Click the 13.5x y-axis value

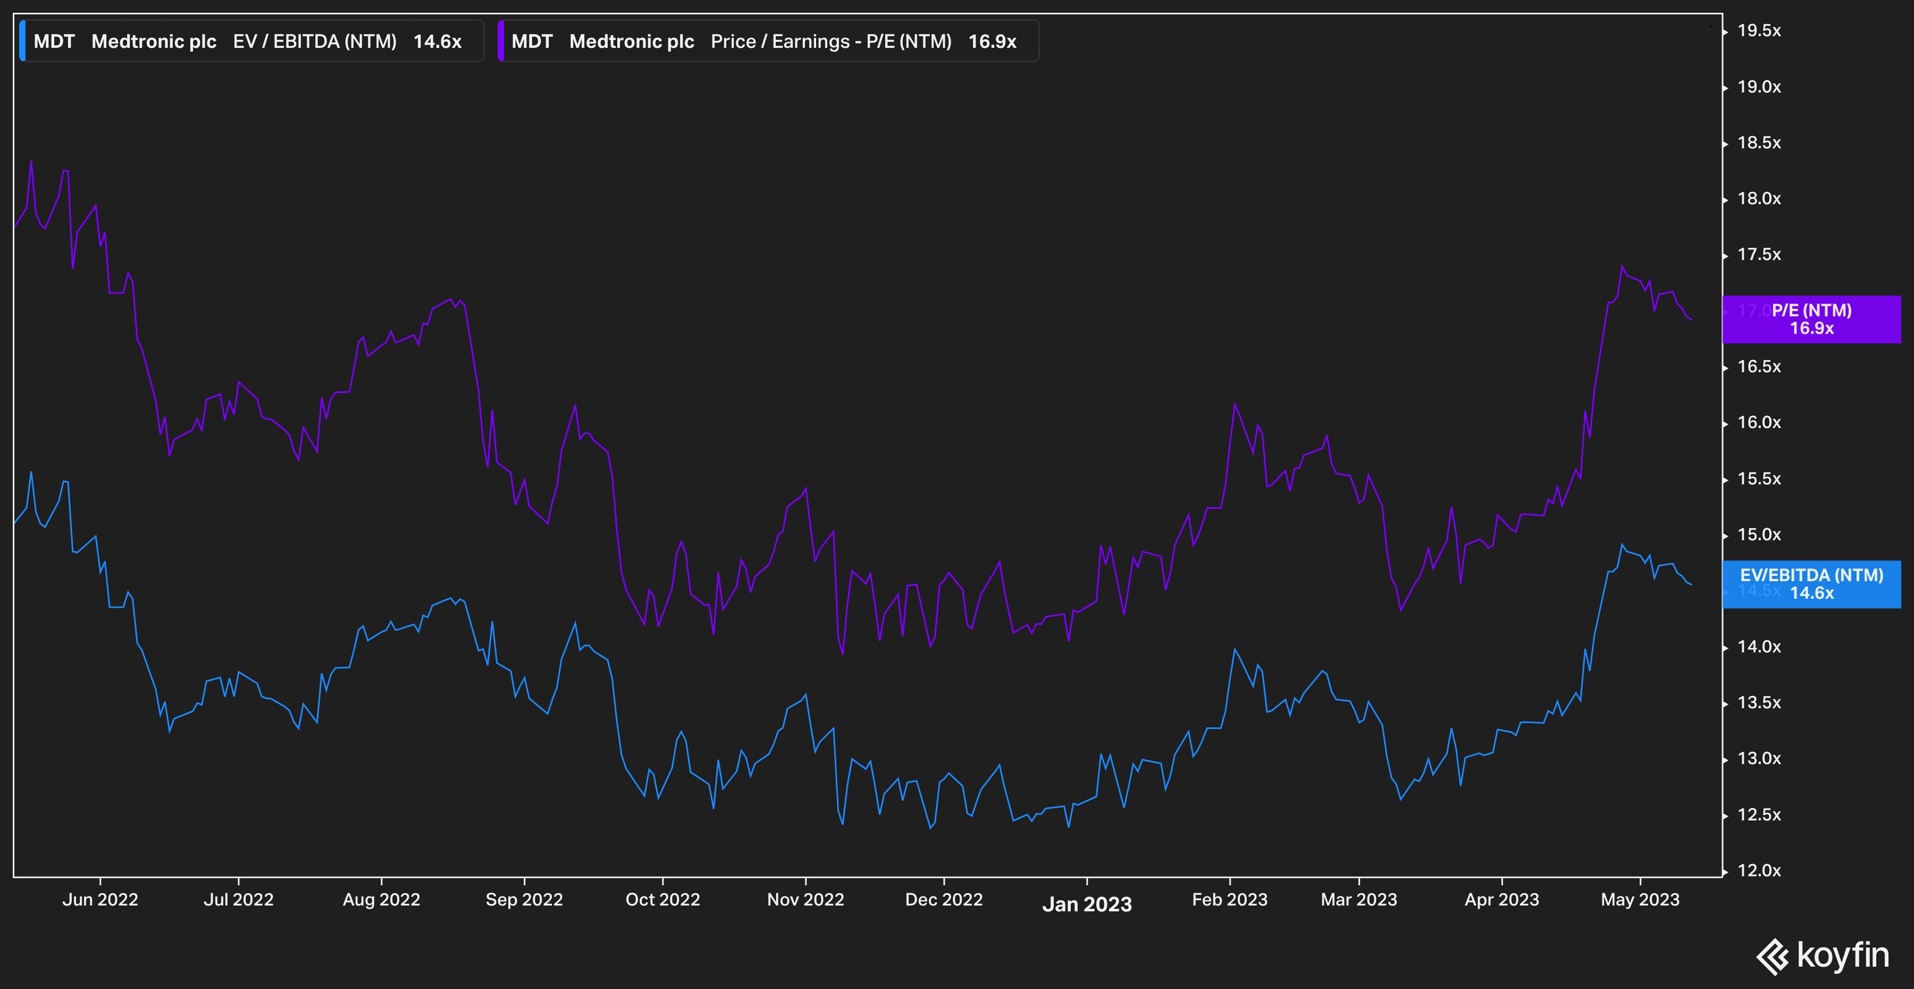(1759, 703)
